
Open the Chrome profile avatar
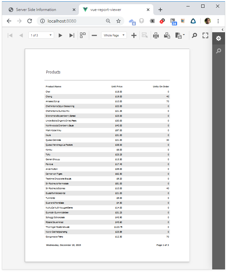[207, 21]
